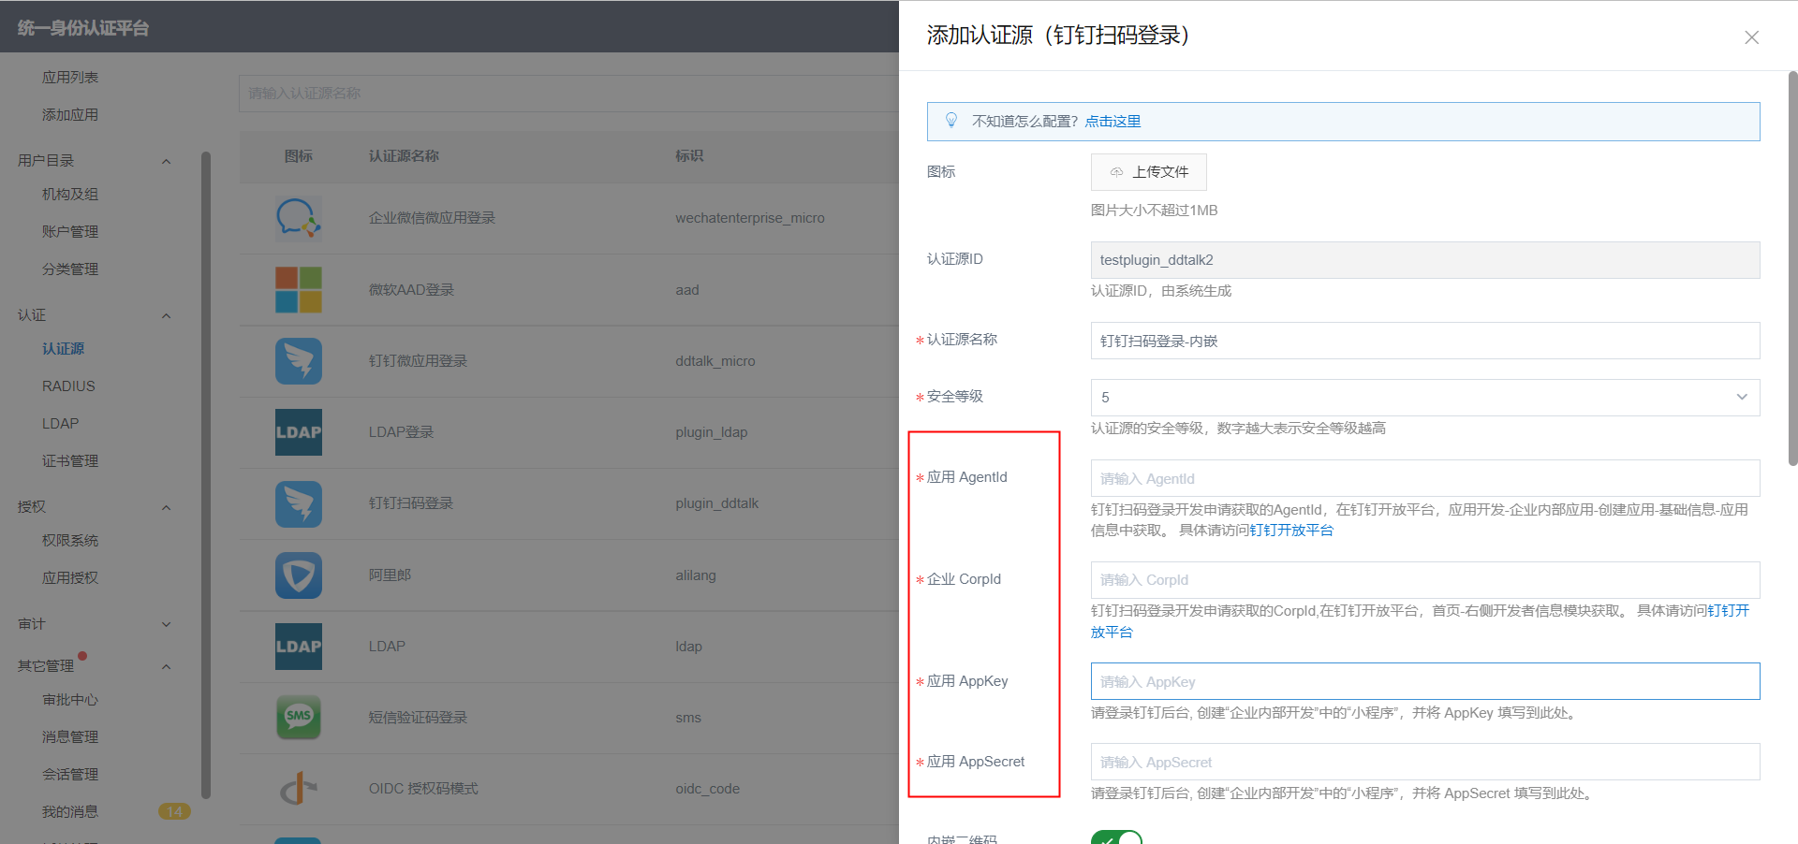This screenshot has height=844, width=1798.
Task: Click the LDAP登录 row icon
Action: (298, 432)
